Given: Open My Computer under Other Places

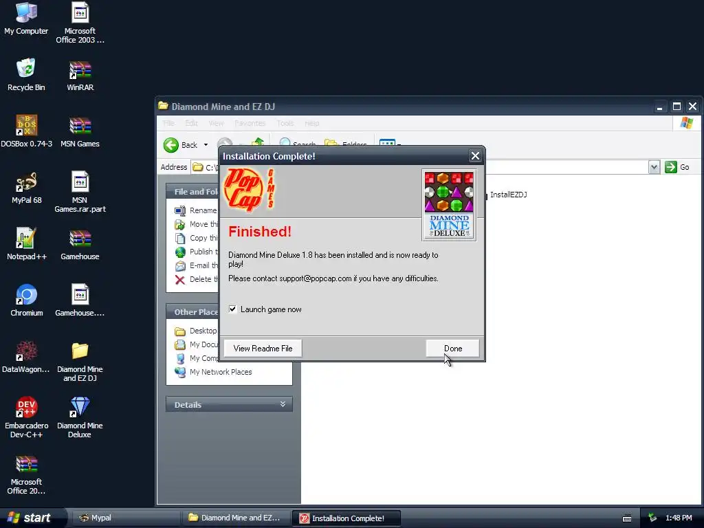Looking at the screenshot, I should (x=196, y=358).
